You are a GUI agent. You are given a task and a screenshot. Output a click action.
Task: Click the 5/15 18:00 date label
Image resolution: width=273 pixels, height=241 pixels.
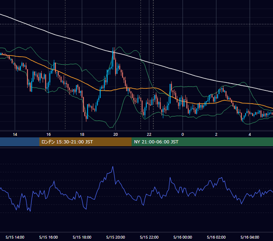82,237
